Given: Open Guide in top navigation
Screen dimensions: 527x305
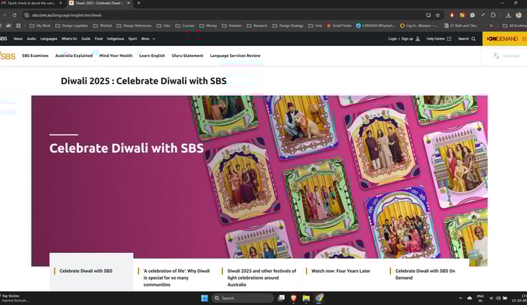Looking at the screenshot, I should coord(86,39).
